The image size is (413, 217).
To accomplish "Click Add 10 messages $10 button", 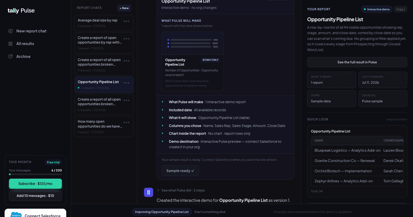I will click(35, 196).
